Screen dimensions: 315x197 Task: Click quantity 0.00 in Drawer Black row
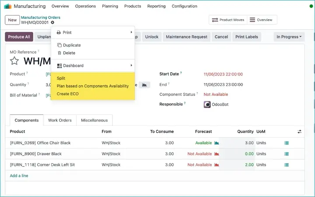pyautogui.click(x=249, y=154)
